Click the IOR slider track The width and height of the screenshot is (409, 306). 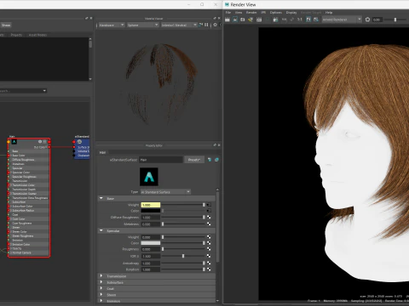[x=183, y=256]
